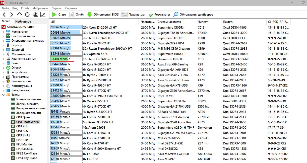Open the Отчёт menu in menu bar

click(25, 8)
